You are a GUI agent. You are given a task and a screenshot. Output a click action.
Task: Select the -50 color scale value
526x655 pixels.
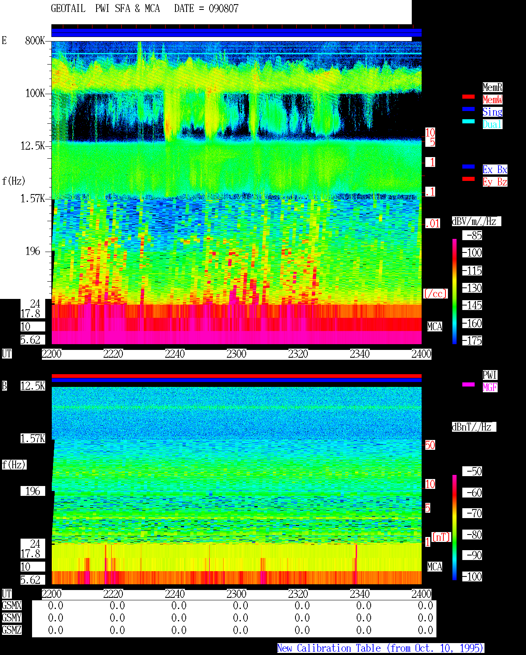472,471
